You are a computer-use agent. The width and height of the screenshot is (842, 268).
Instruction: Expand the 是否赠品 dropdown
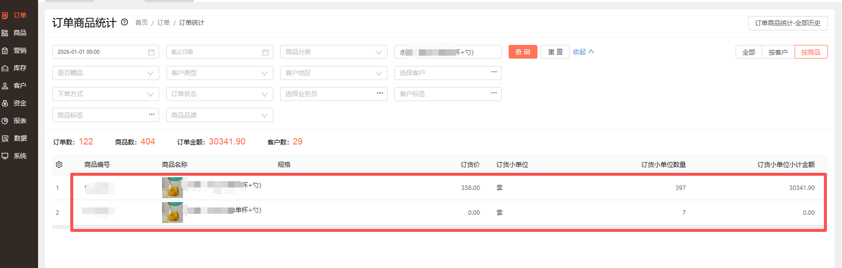pyautogui.click(x=105, y=73)
